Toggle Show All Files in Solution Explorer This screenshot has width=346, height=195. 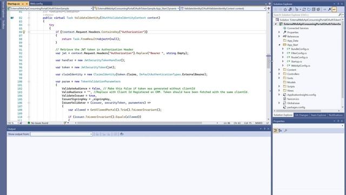pos(318,10)
